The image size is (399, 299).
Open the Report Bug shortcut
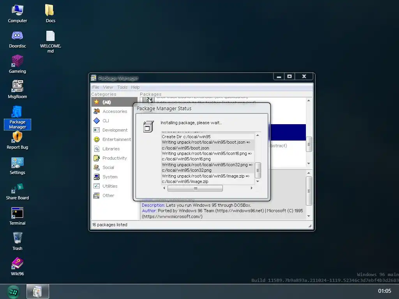click(17, 140)
